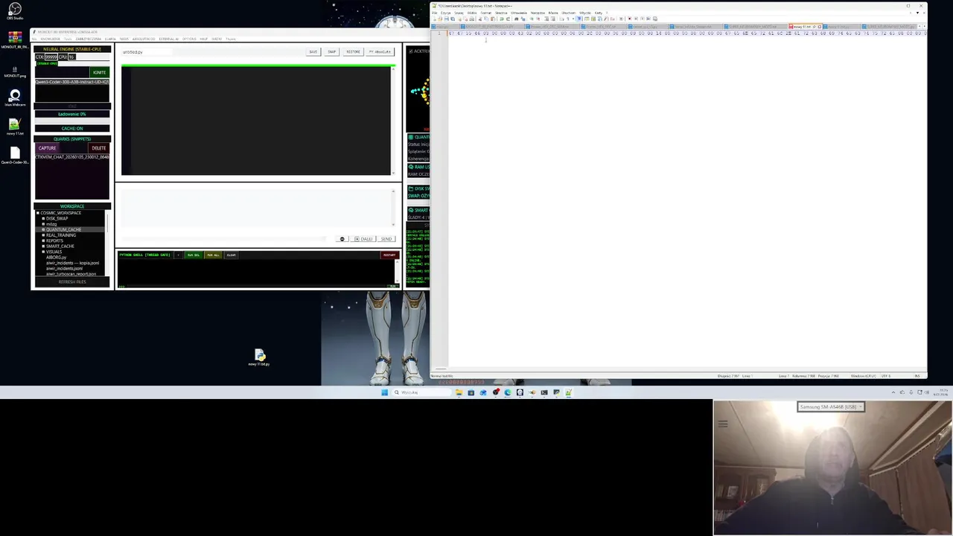The height and width of the screenshot is (536, 953).
Task: Click the code editor vertical scrollbar
Action: (x=393, y=121)
